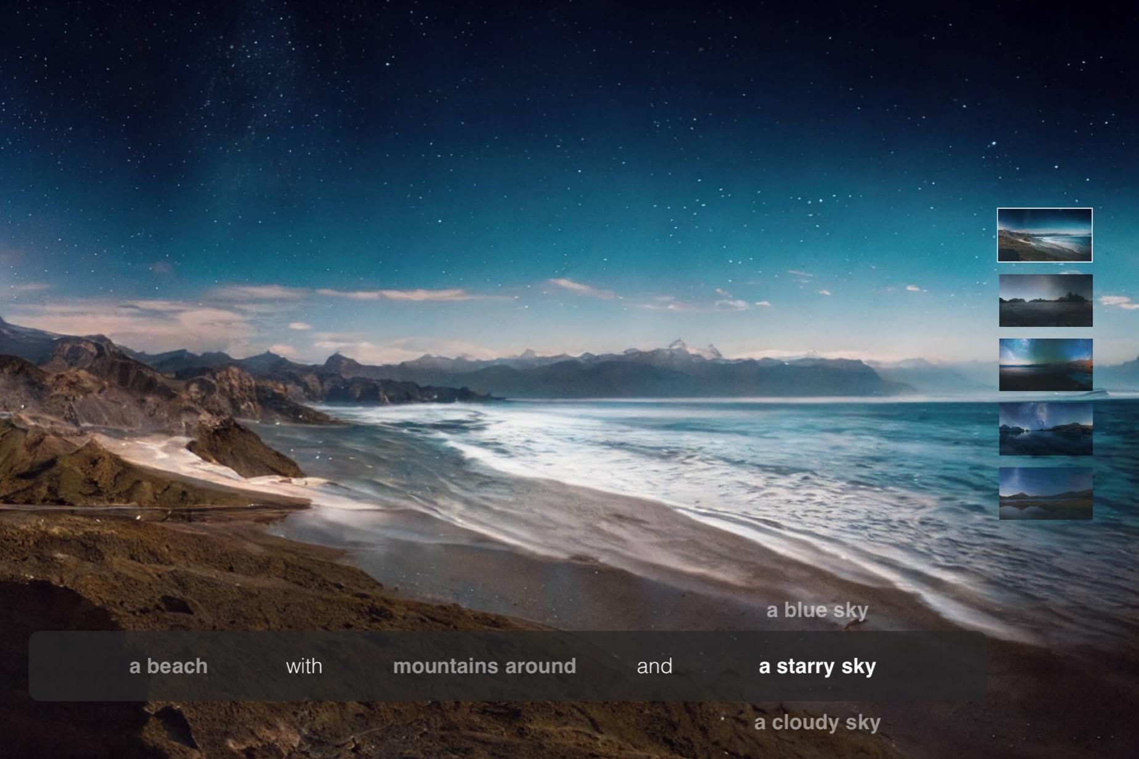
Task: Select the phrase 'mountains around'
Action: pyautogui.click(x=485, y=666)
